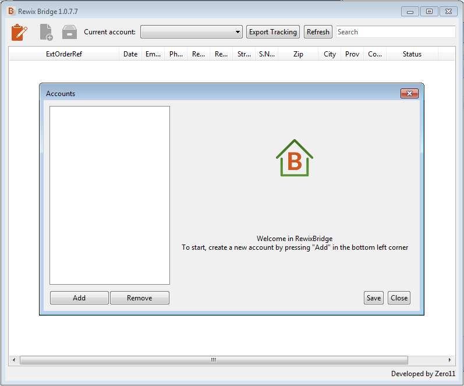Click Close button in Accounts dialog

(x=399, y=298)
